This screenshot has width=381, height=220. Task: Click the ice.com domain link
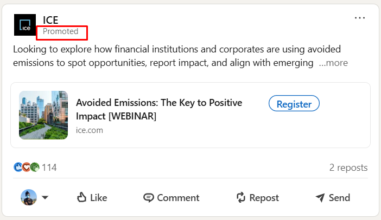90,130
